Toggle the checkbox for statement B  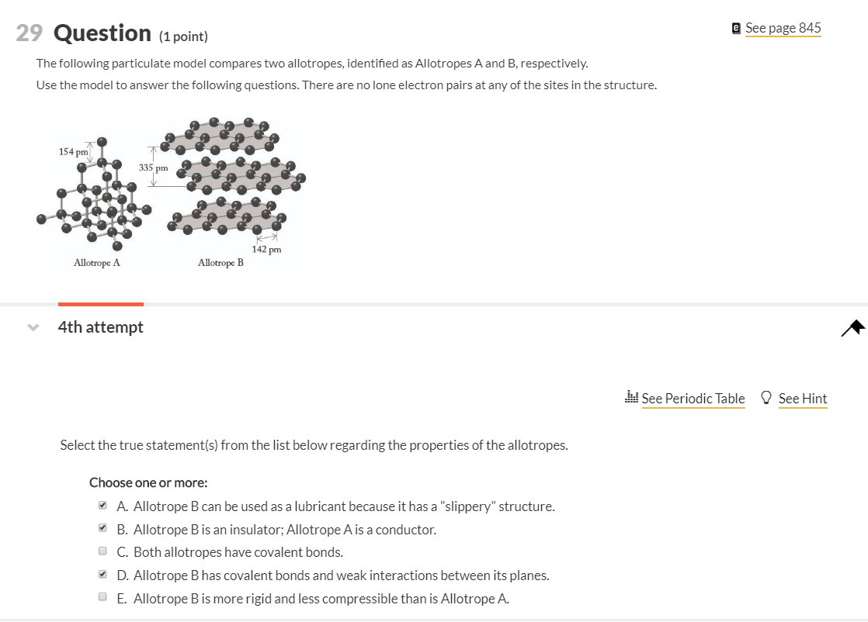[102, 528]
